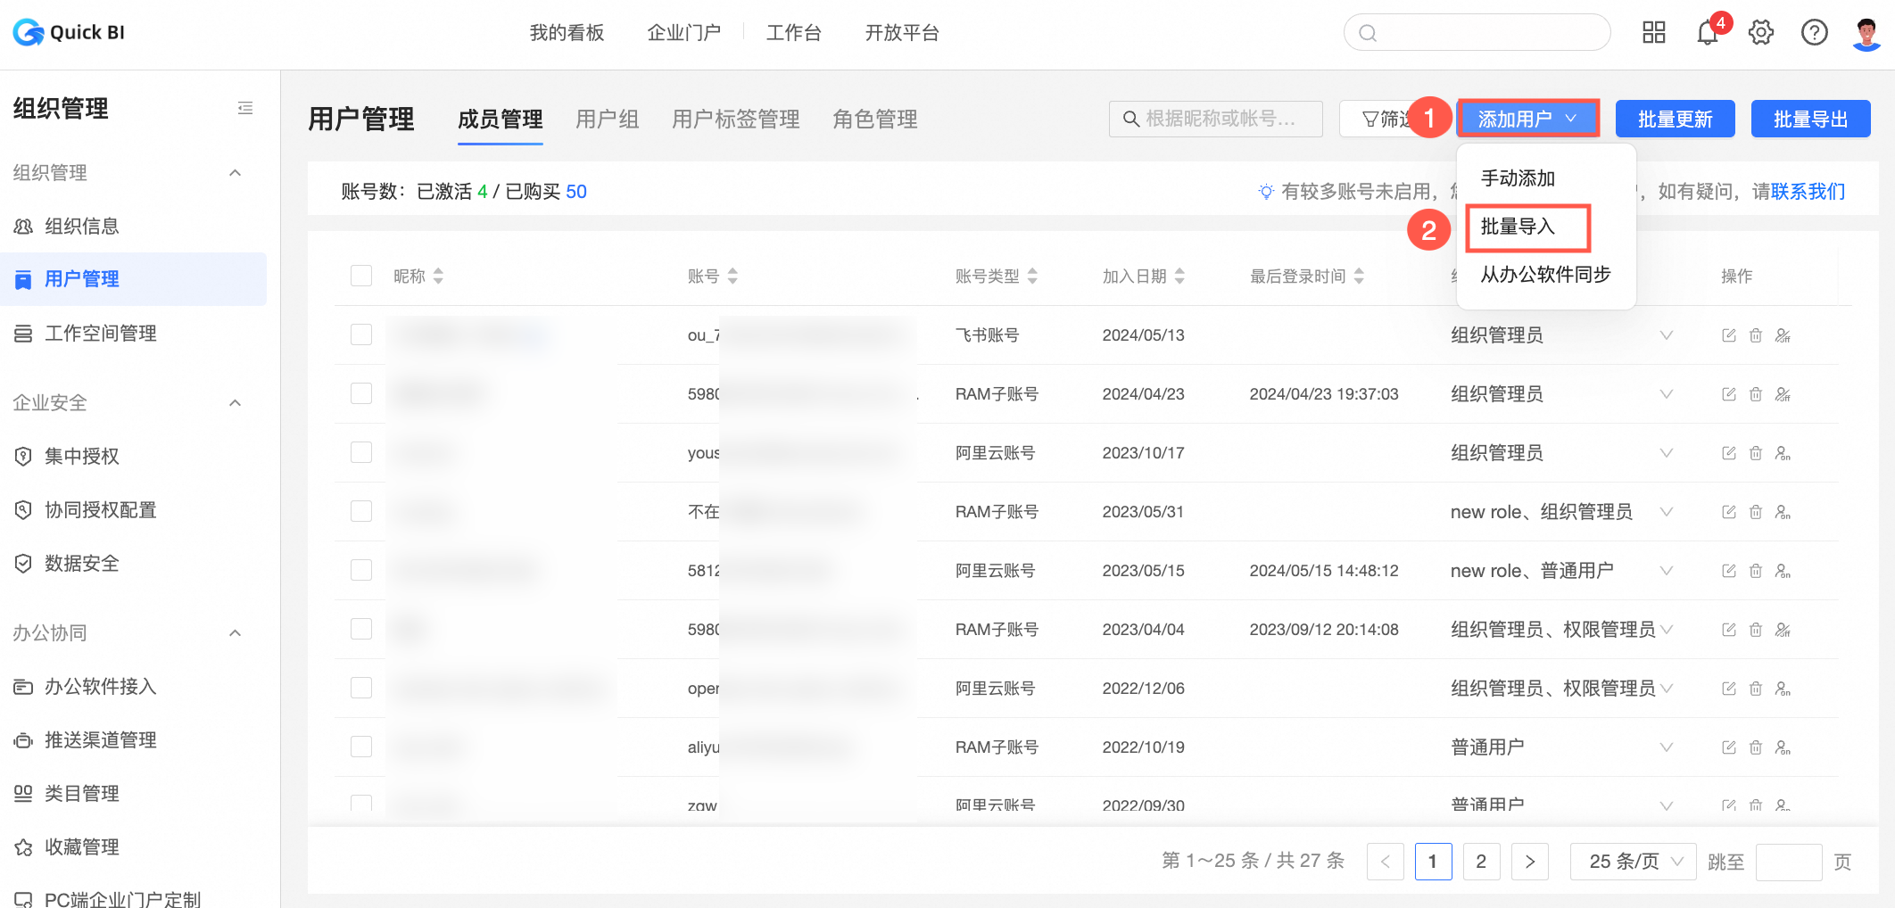Check the row checkbox for 2022/12/06
This screenshot has width=1895, height=908.
click(361, 688)
